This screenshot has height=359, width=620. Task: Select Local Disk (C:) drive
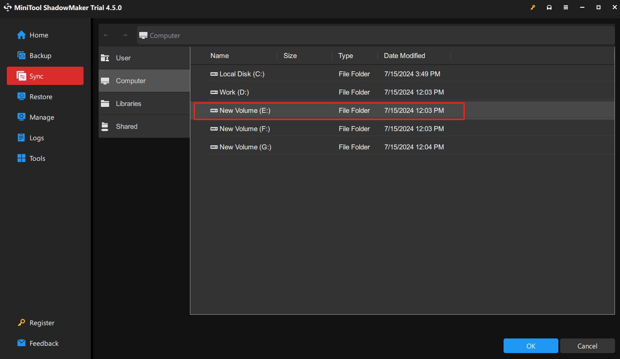242,74
